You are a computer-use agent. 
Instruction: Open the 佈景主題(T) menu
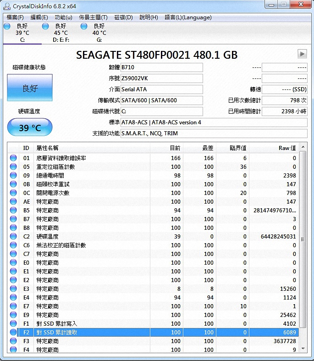tap(93, 17)
